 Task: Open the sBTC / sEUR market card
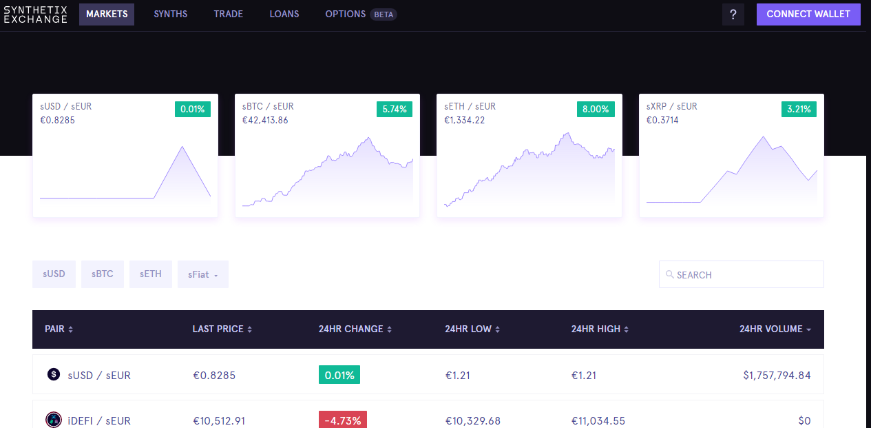[x=326, y=155]
